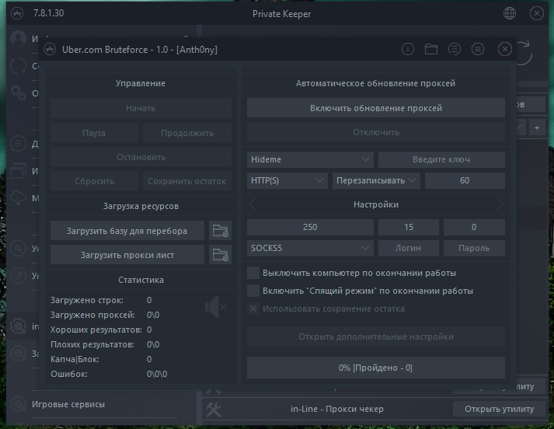Open the Перезаписывать mode dropdown
This screenshot has height=429, width=554.
[x=376, y=180]
